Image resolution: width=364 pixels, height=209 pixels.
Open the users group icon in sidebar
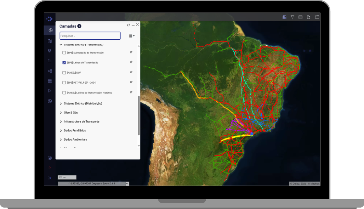tap(50, 81)
